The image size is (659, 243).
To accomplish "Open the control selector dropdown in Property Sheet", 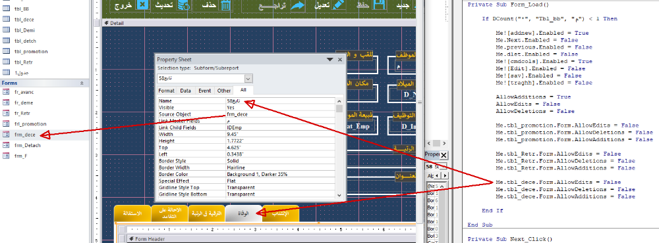I will click(248, 79).
